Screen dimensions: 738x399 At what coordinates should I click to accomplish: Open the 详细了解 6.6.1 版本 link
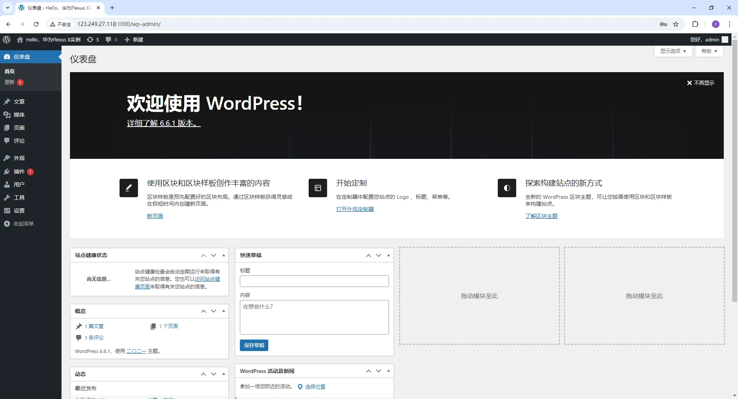pyautogui.click(x=164, y=123)
